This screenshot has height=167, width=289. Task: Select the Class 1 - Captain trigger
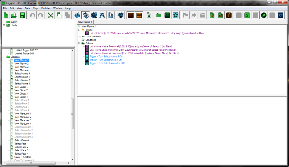point(23,157)
